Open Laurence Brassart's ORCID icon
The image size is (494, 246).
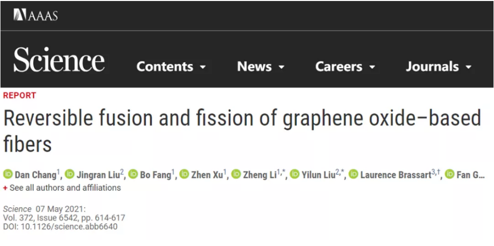(354, 174)
